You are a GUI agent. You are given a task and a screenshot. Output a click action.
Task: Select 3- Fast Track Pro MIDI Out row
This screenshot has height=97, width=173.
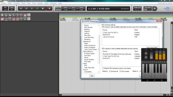tap(122, 56)
